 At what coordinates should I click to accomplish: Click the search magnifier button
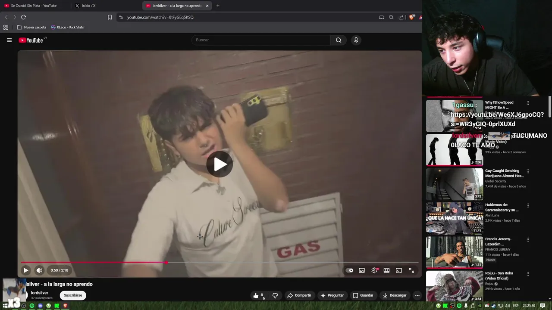pos(339,40)
